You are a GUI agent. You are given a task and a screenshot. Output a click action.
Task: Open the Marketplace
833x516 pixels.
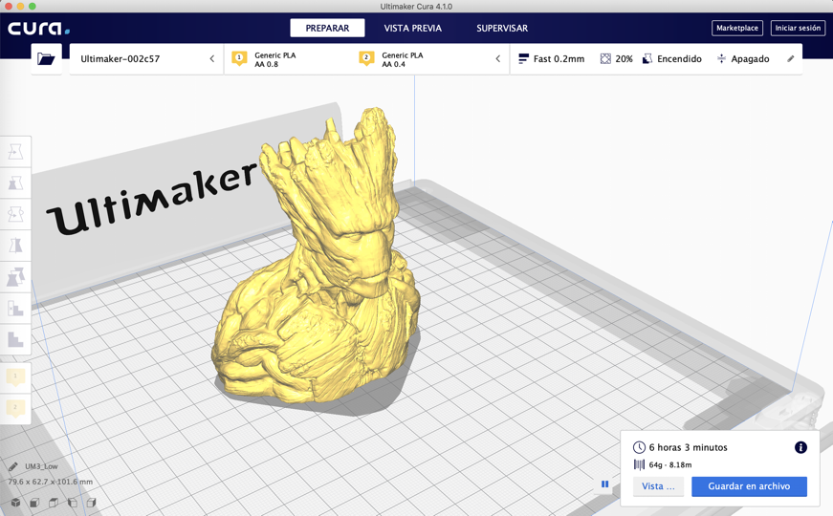[737, 28]
